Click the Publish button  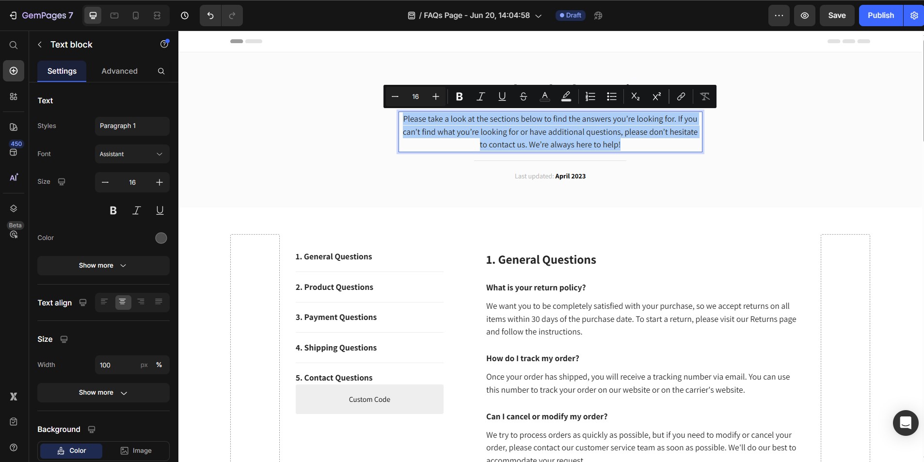[x=880, y=16]
